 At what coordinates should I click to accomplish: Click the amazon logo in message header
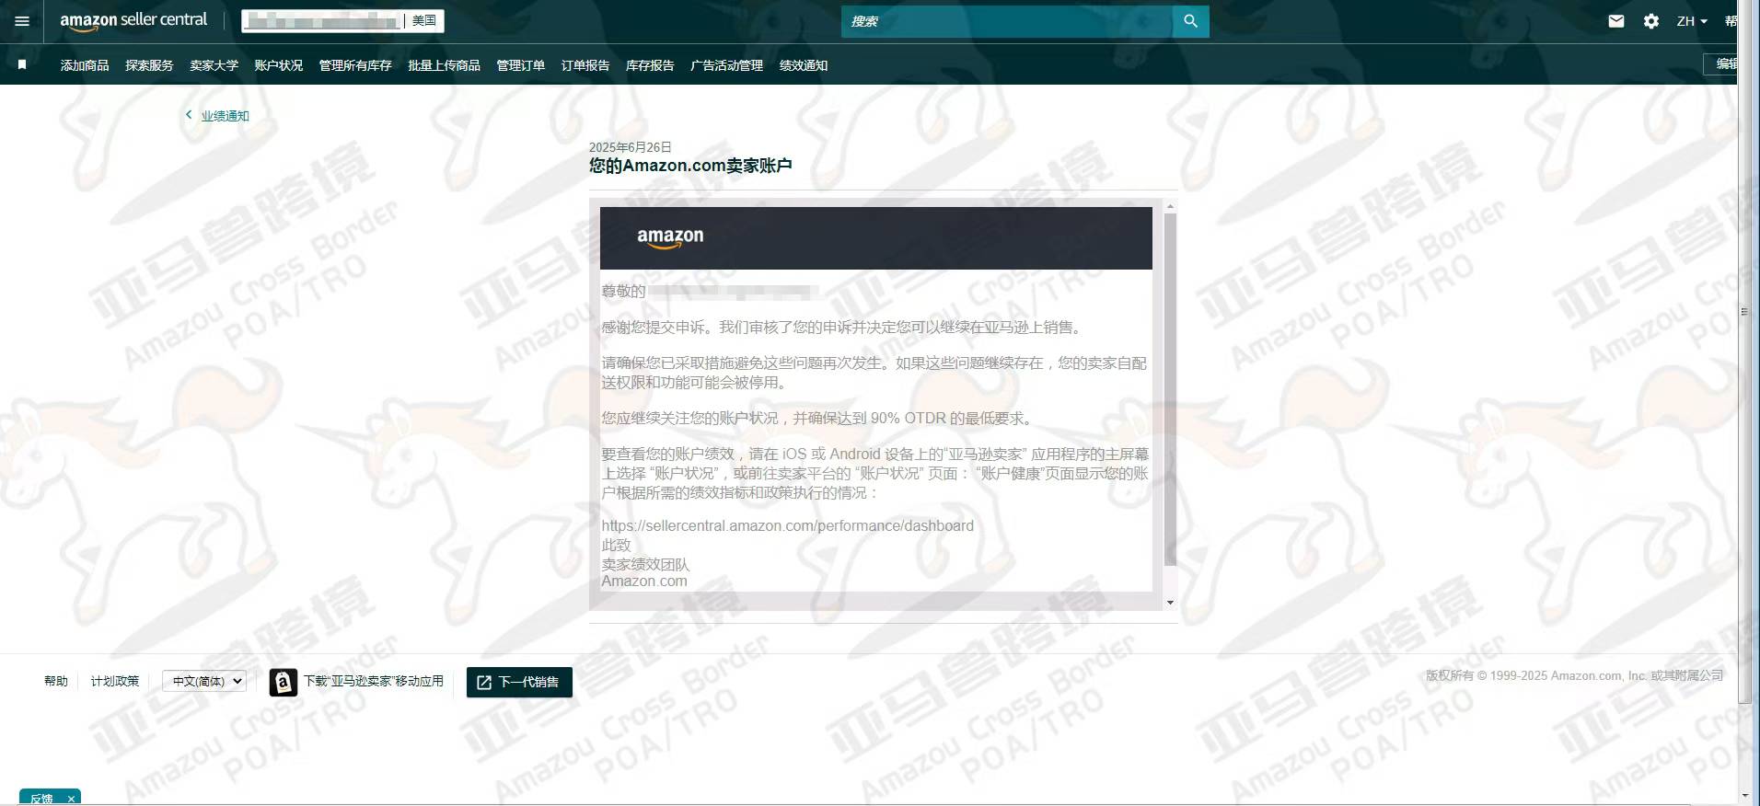point(670,237)
